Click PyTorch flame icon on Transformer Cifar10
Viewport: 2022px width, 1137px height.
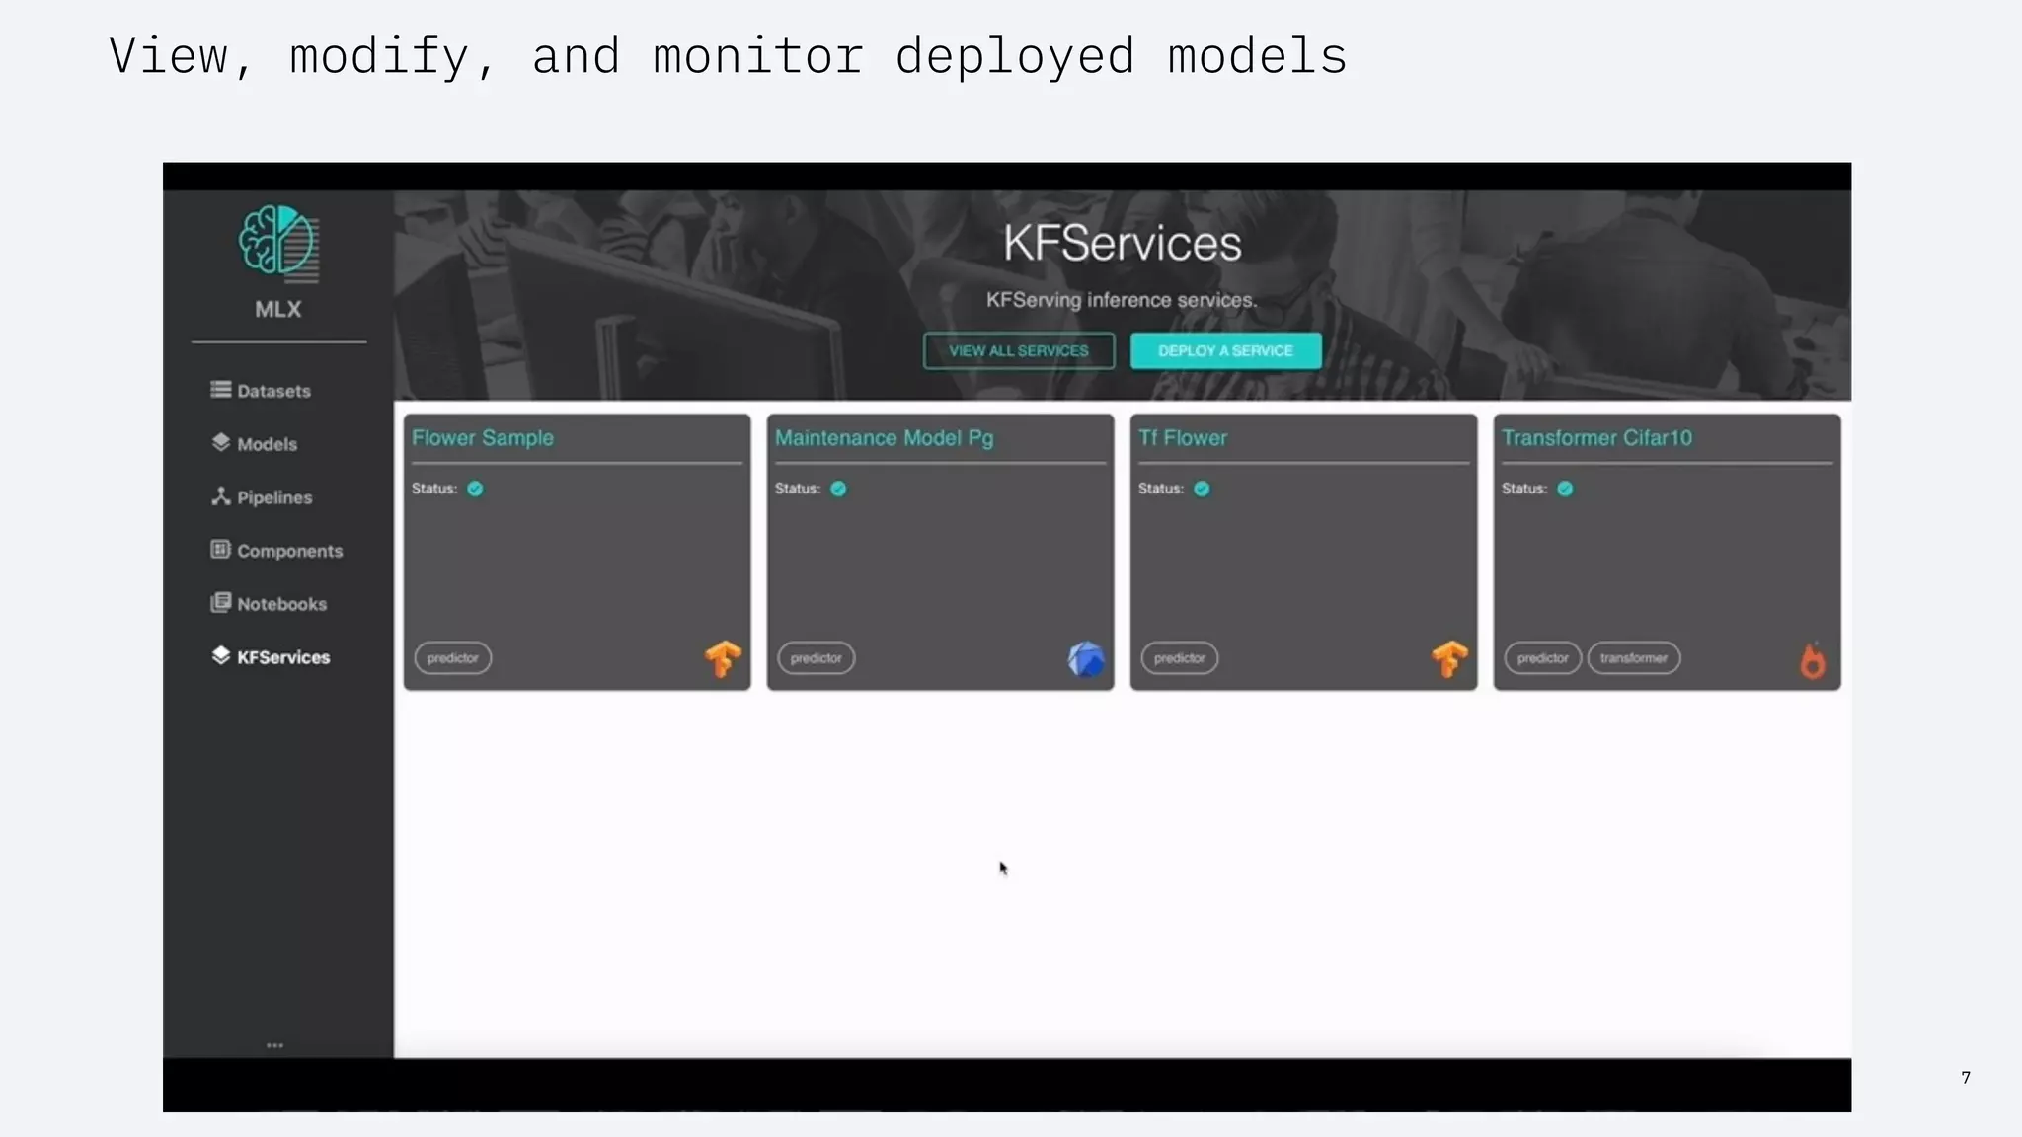[1812, 660]
